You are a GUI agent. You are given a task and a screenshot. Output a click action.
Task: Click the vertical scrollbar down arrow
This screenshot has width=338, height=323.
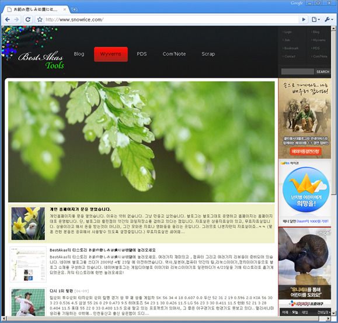[x=333, y=313]
